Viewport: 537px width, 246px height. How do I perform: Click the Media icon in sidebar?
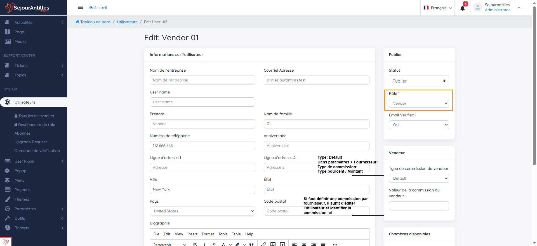tap(8, 41)
